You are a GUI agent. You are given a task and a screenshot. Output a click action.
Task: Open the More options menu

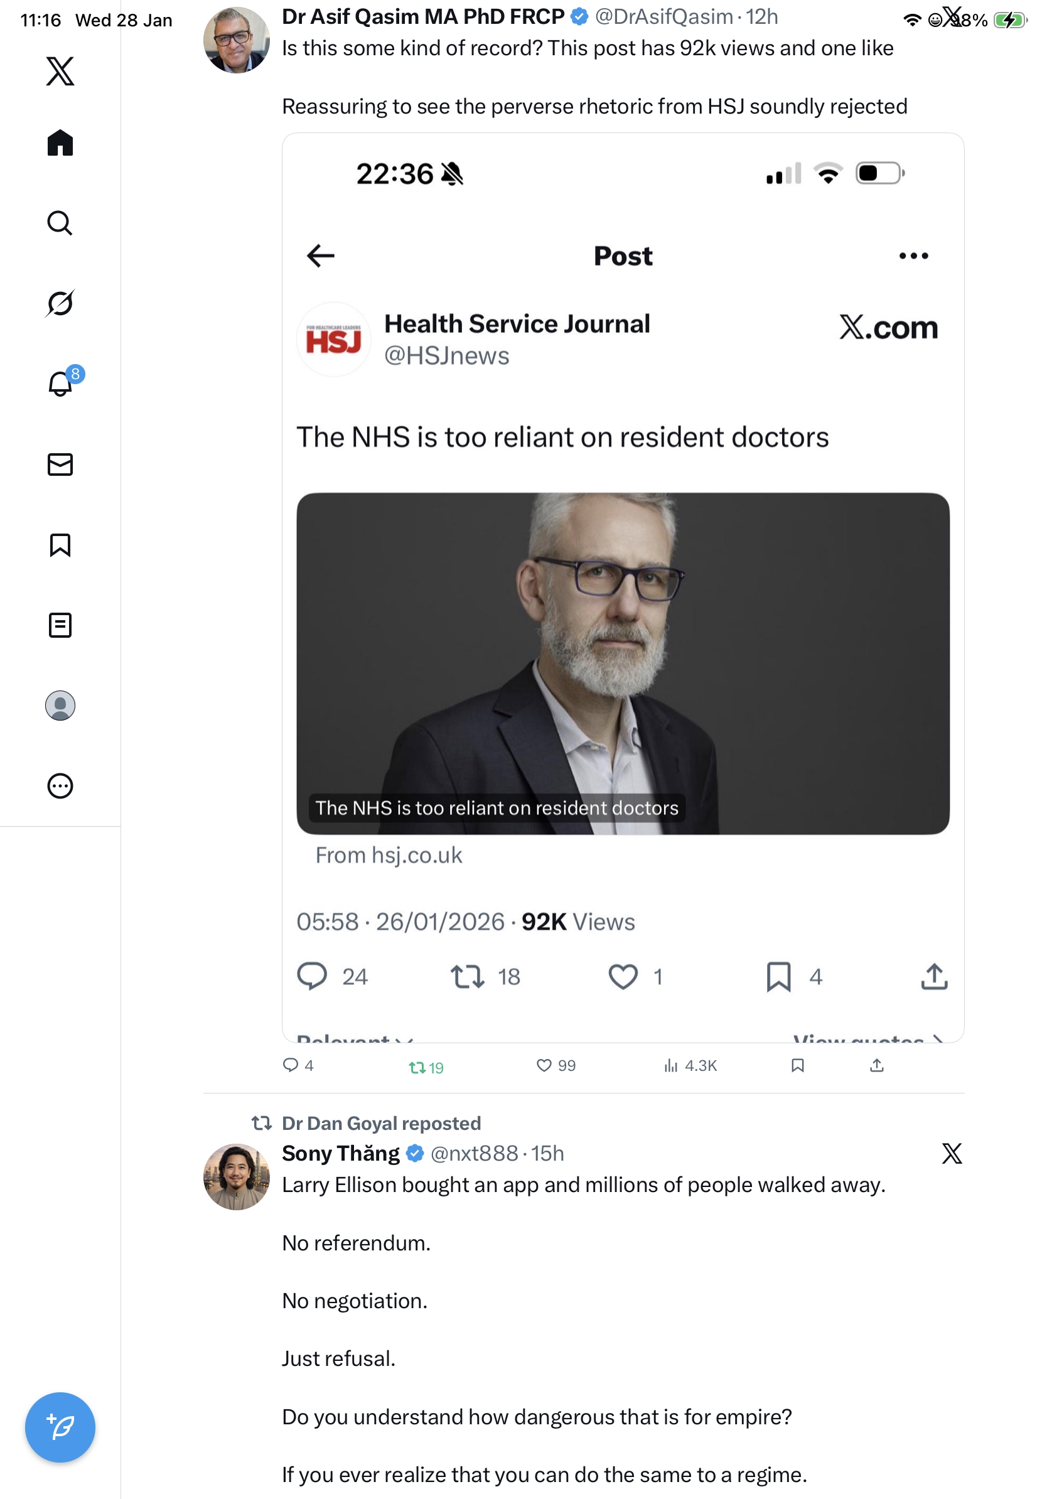point(60,785)
